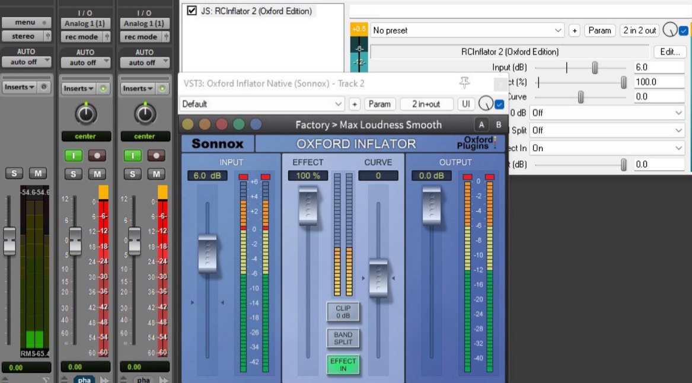This screenshot has width=692, height=383.
Task: Click the UI button in VST3 window
Action: click(466, 104)
